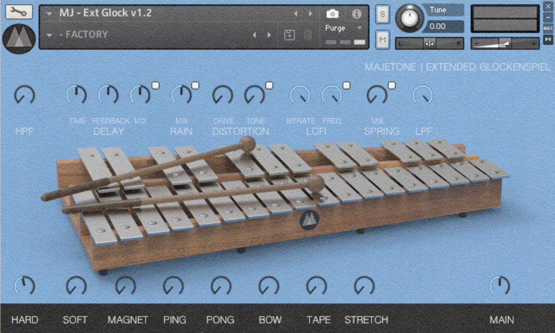The width and height of the screenshot is (555, 333).
Task: Click the SOFT layer volume knob
Action: pyautogui.click(x=77, y=286)
